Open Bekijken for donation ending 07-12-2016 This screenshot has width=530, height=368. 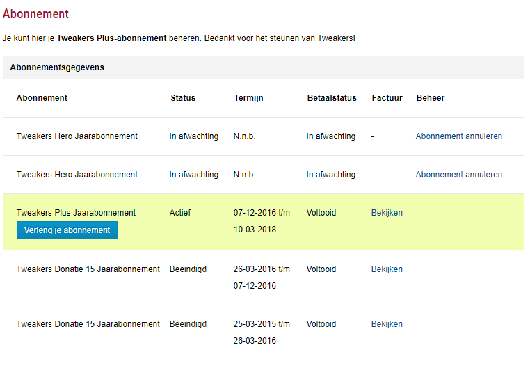click(x=387, y=269)
